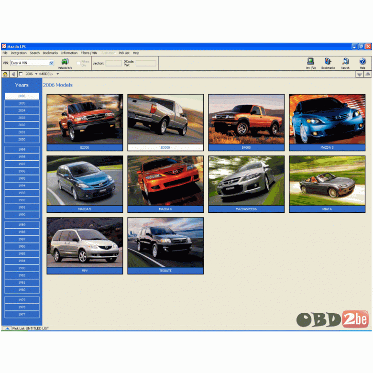Select year 1989 in the Years list
Image resolution: width=373 pixels, height=373 pixels.
22,225
